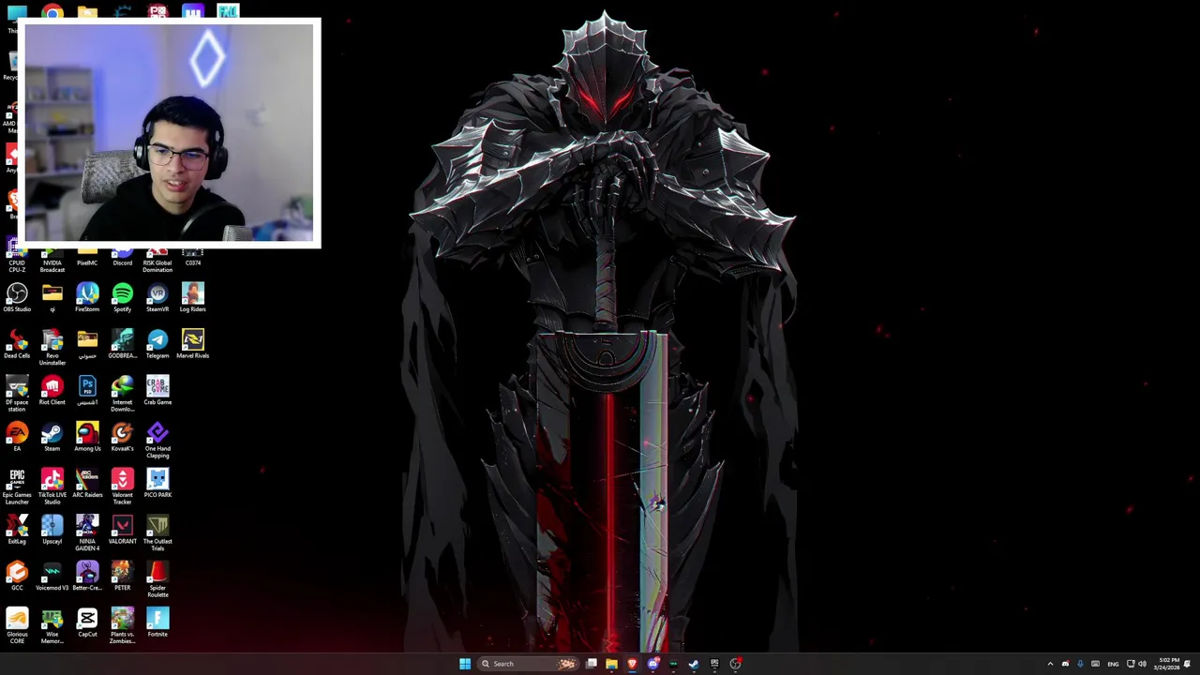This screenshot has height=675, width=1200.
Task: Select the Better-Crewlink desktop icon
Action: pos(87,574)
